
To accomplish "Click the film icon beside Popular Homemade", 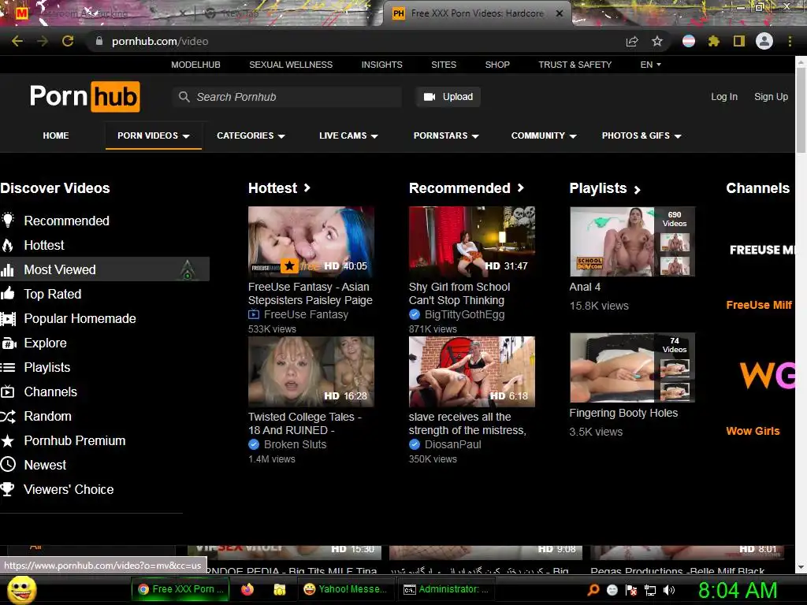I will 8,318.
